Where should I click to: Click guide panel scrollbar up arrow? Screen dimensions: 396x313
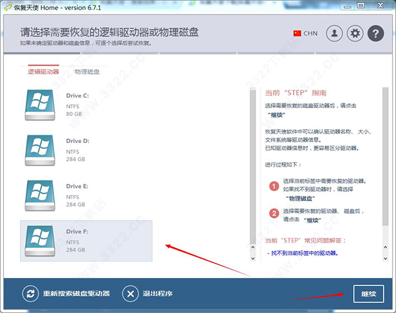[x=385, y=247]
